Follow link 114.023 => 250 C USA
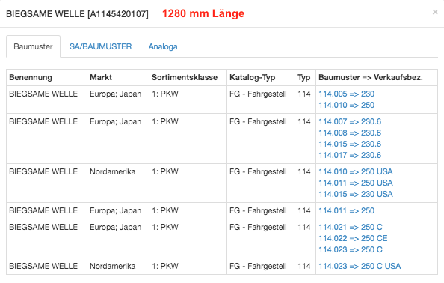Image resolution: width=444 pixels, height=283 pixels. pos(360,266)
